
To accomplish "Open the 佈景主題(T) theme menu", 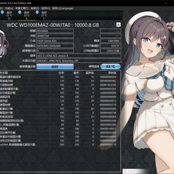I will point(22,8).
